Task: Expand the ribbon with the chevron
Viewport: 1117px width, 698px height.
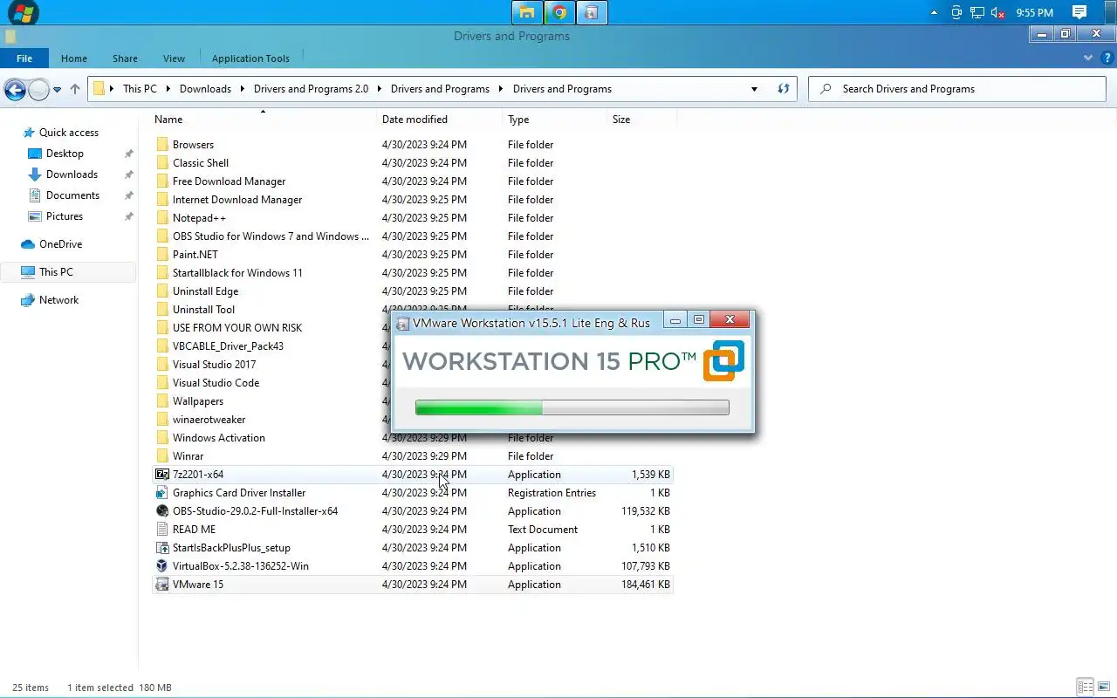Action: 1088,58
